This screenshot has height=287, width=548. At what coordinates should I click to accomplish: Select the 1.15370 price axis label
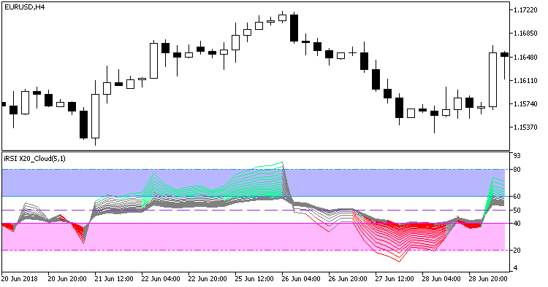click(x=525, y=127)
